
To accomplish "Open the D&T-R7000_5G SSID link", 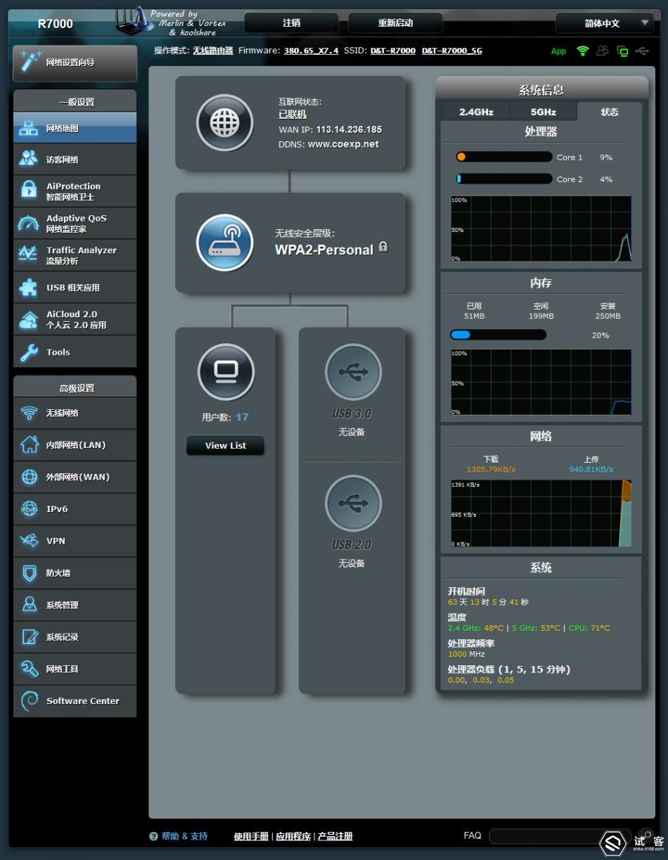I will coord(451,51).
